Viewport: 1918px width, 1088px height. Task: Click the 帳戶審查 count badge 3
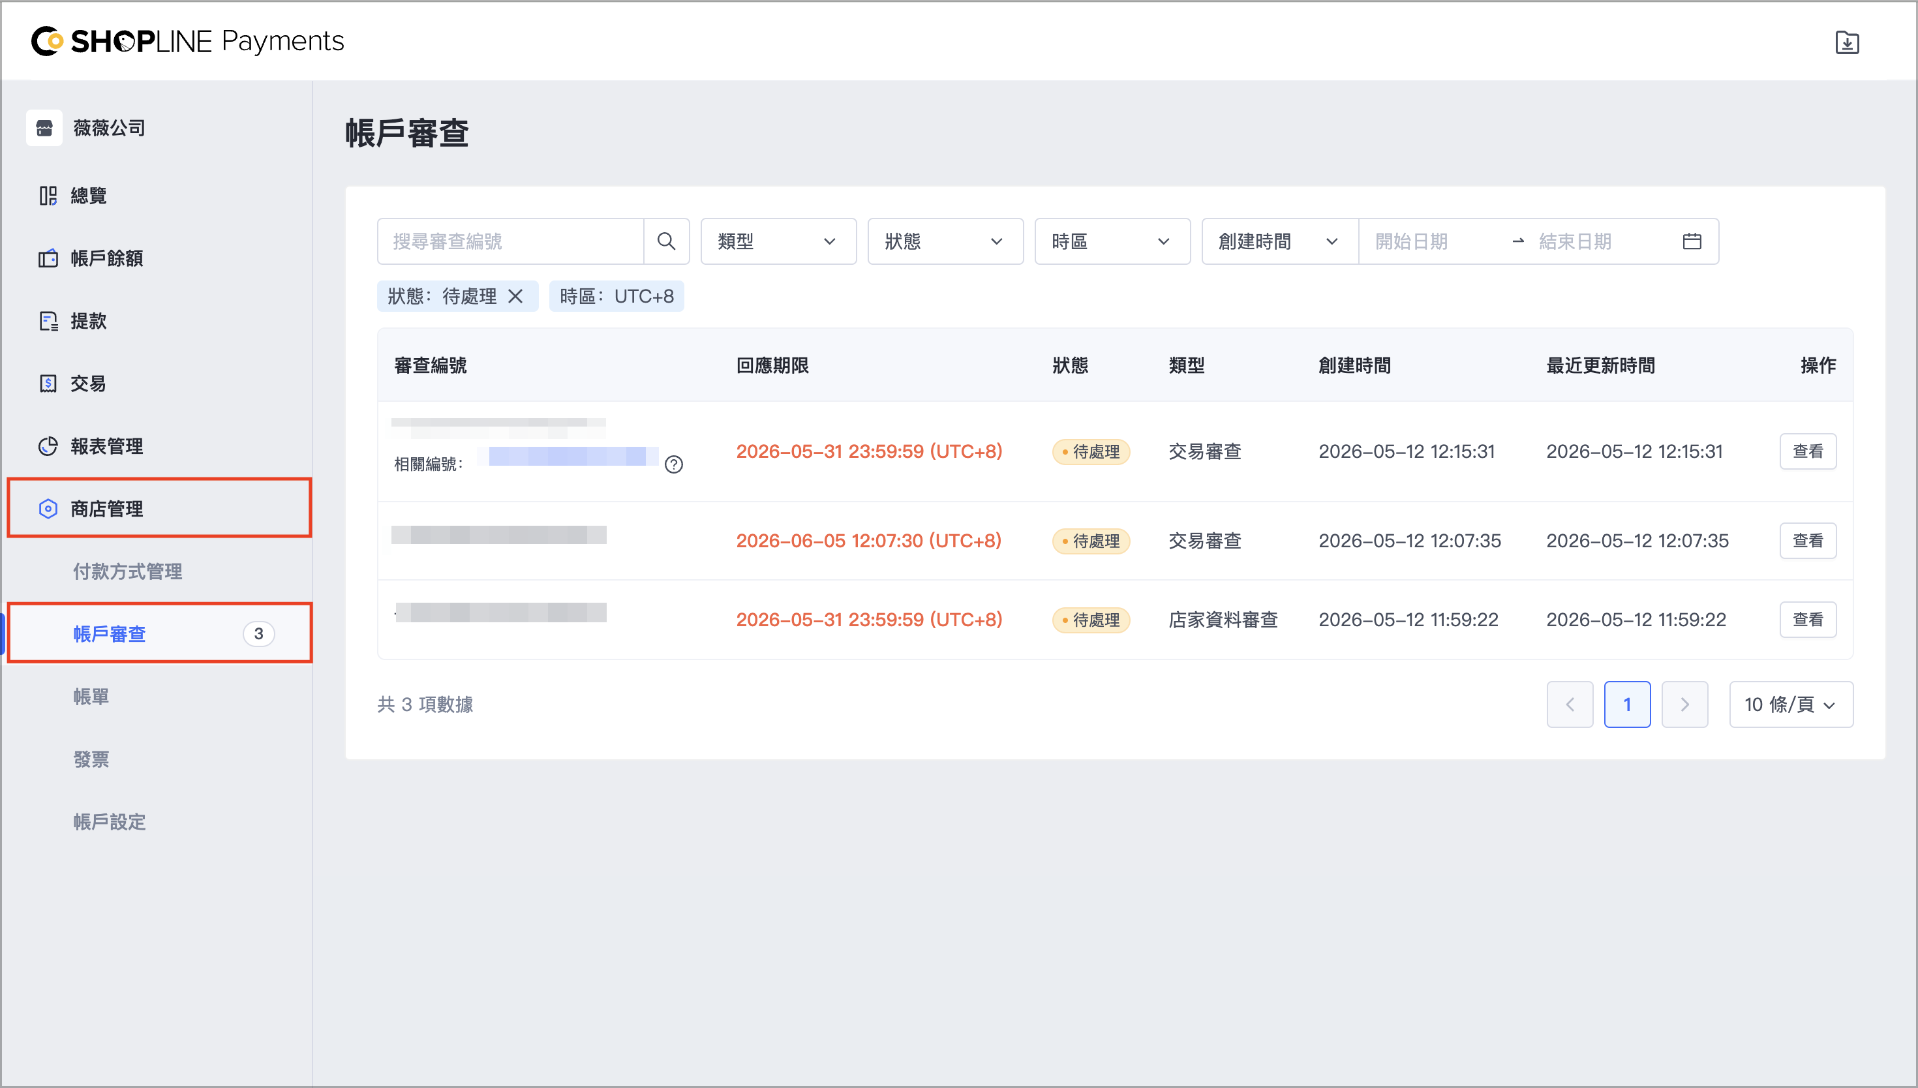coord(258,633)
